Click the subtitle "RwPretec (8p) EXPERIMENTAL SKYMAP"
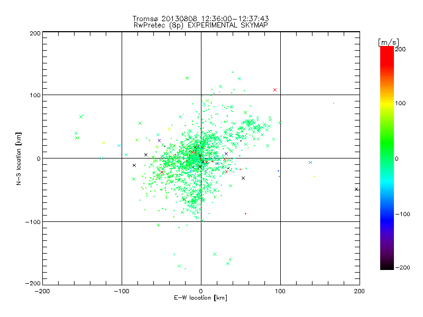 pyautogui.click(x=201, y=25)
